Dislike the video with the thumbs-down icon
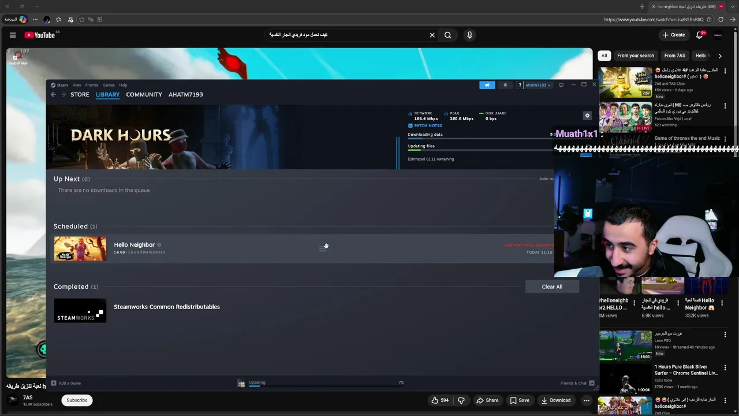 click(x=461, y=400)
